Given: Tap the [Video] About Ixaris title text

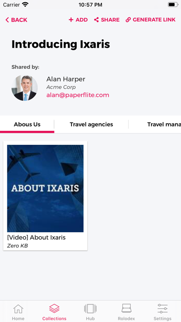Looking at the screenshot, I should point(36,238).
